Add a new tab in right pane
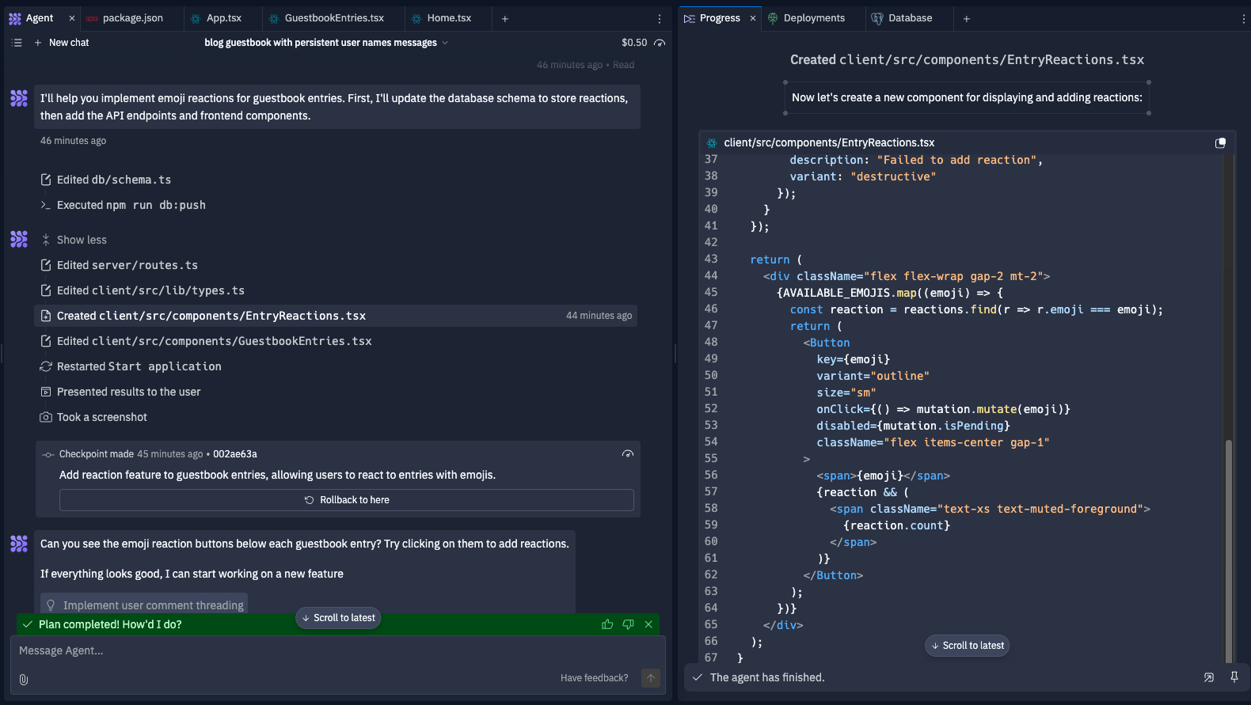Image resolution: width=1251 pixels, height=705 pixels. point(966,18)
